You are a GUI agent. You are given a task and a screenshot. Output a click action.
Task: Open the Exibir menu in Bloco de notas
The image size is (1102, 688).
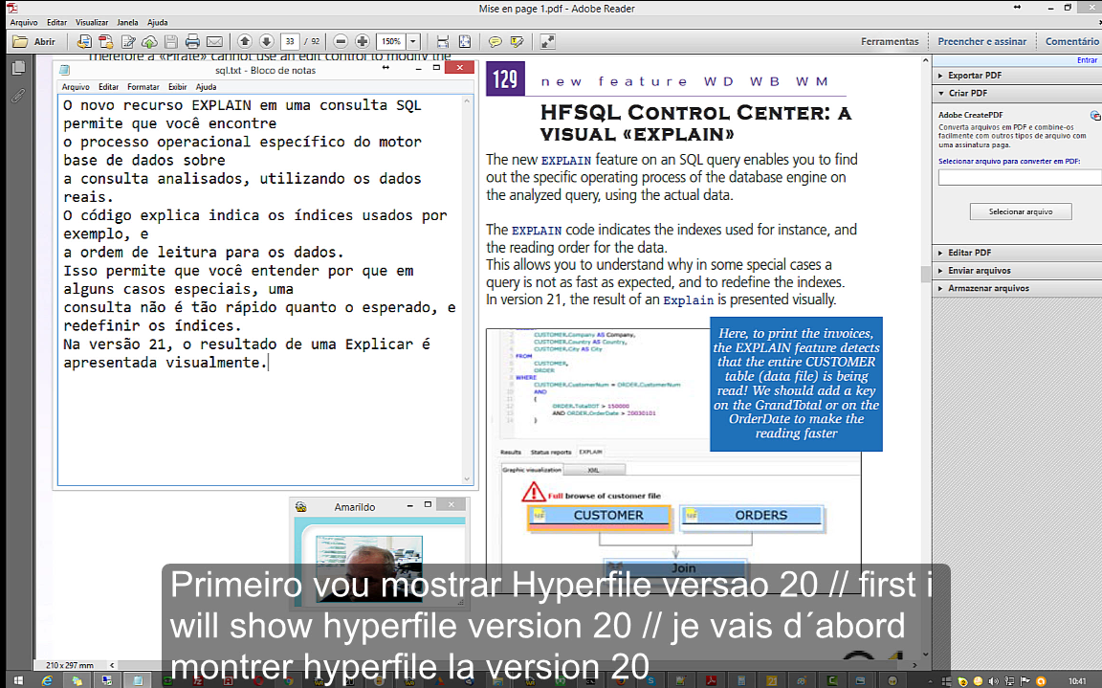[178, 87]
